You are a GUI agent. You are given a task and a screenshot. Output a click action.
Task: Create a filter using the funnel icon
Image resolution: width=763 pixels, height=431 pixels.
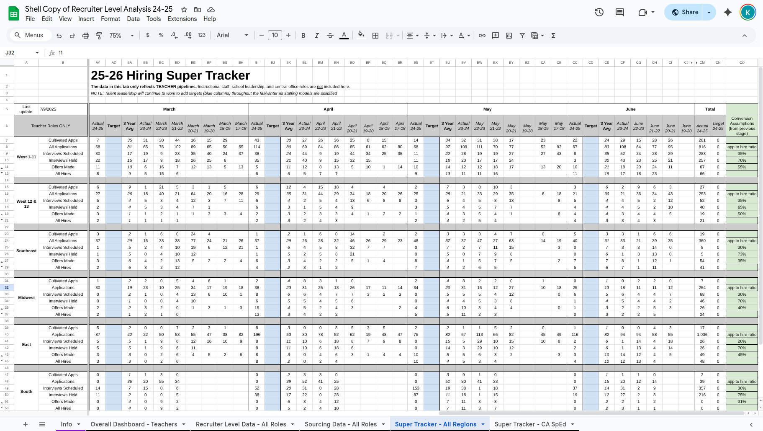point(522,35)
